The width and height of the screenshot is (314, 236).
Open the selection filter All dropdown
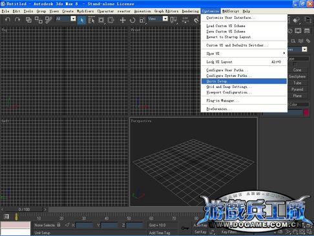click(x=74, y=19)
